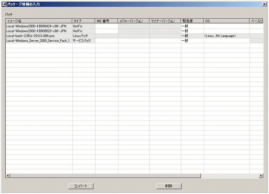Click the 緊急度 column header

pos(192,21)
